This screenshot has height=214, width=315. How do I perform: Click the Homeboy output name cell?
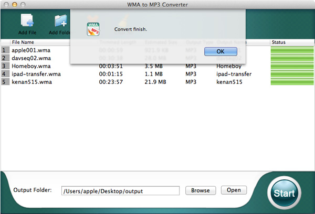[229, 66]
